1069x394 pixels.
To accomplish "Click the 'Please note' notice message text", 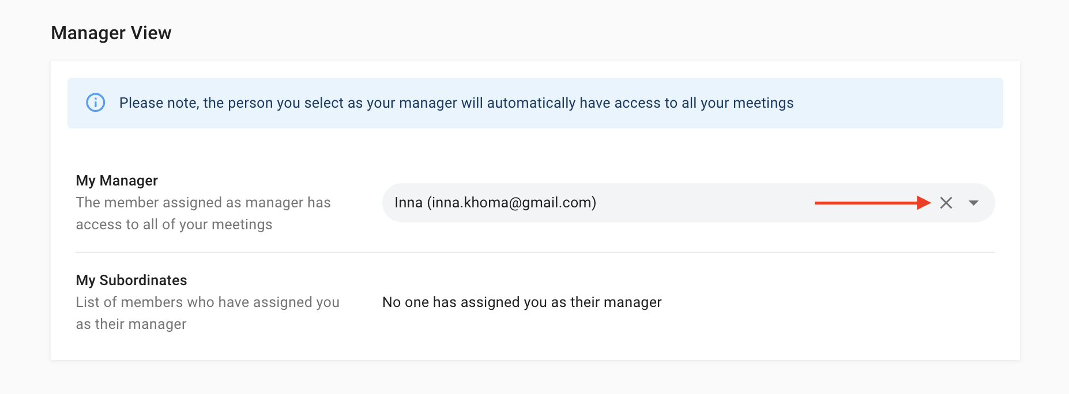I will (x=457, y=103).
